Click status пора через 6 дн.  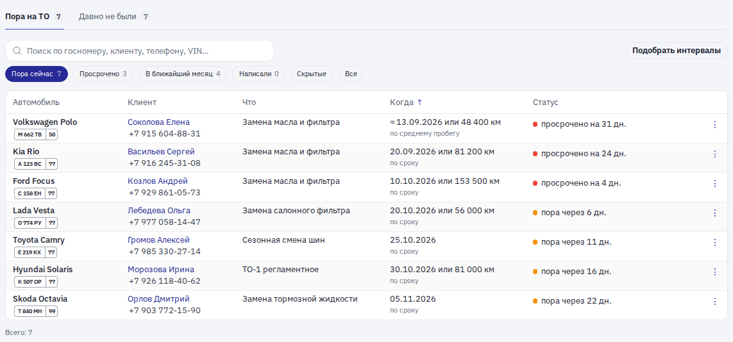570,213
